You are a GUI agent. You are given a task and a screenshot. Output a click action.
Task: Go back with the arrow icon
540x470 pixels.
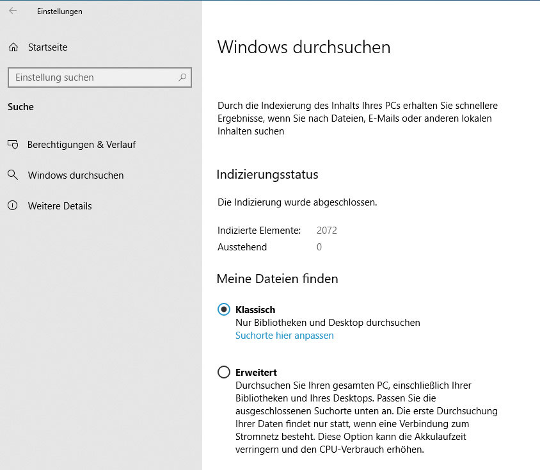click(13, 11)
